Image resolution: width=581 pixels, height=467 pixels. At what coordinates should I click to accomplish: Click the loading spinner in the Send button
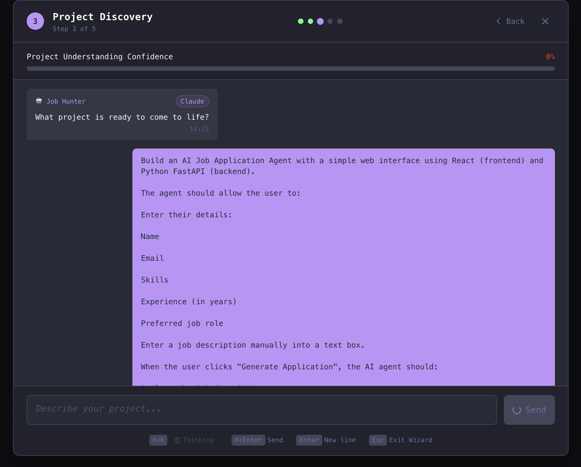pyautogui.click(x=517, y=410)
